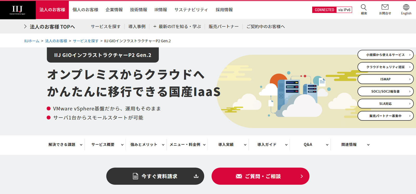This screenshot has width=416, height=194.
Task: Click 導入ガイド anchor tab
Action: click(x=267, y=144)
